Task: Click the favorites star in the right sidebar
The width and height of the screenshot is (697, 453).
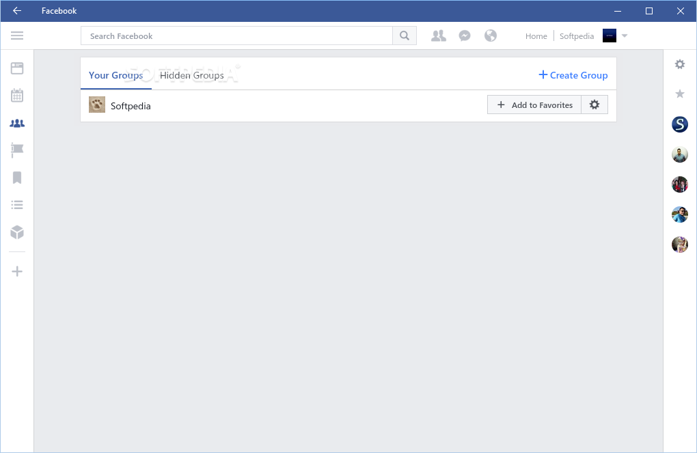Action: 680,94
